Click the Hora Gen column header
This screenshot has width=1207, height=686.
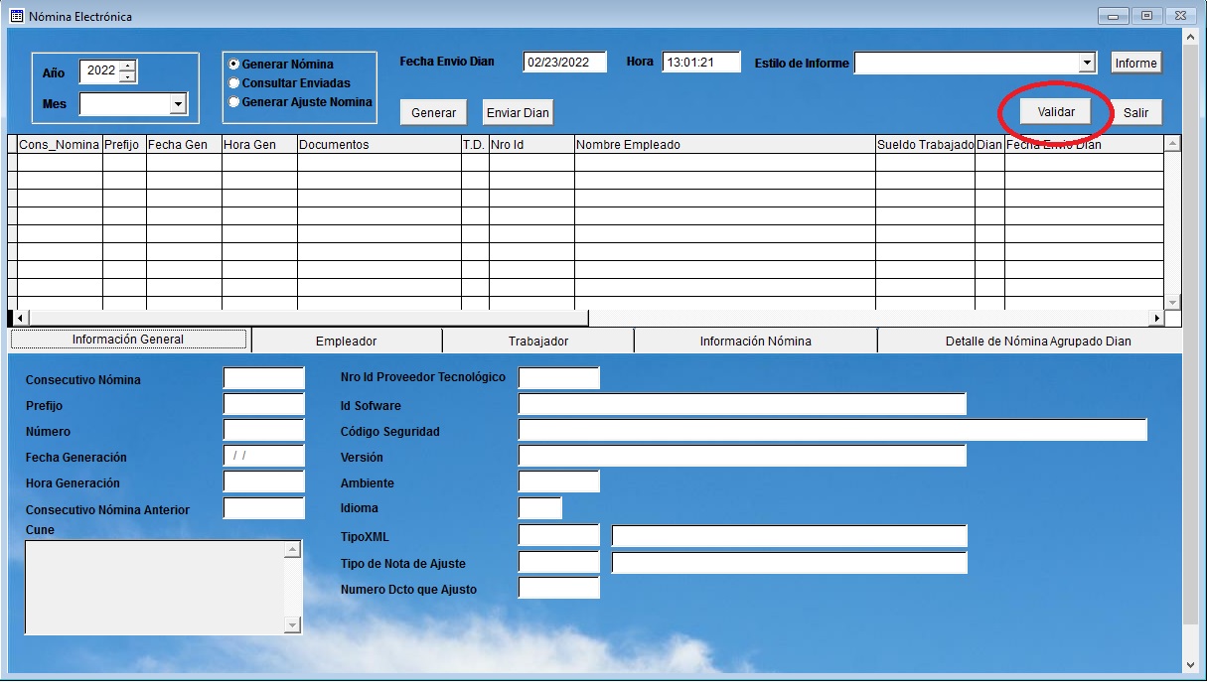coord(259,144)
